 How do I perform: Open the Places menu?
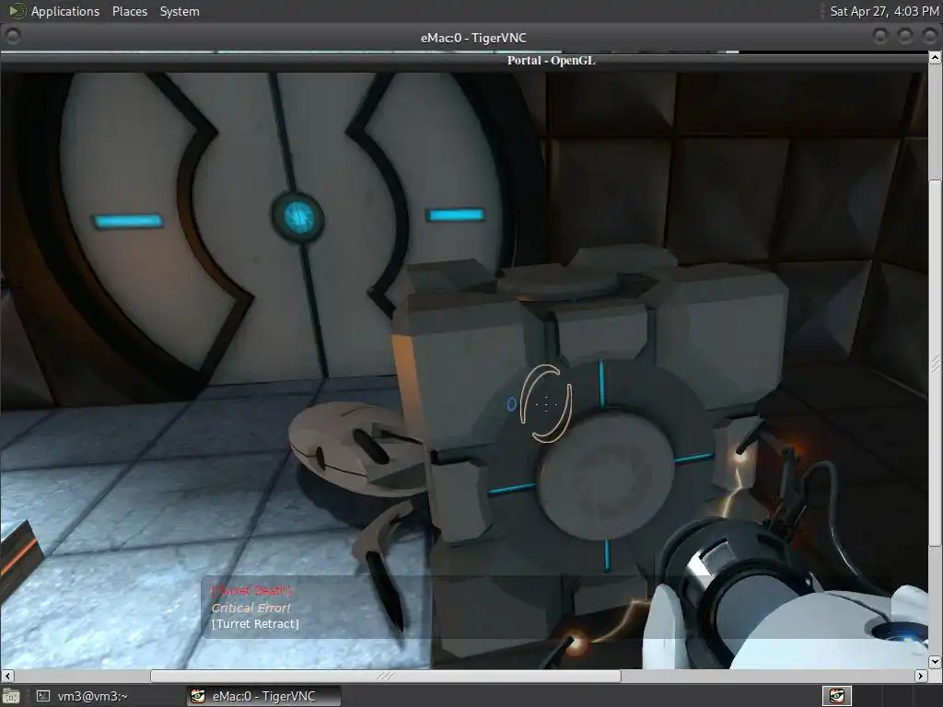pyautogui.click(x=129, y=11)
